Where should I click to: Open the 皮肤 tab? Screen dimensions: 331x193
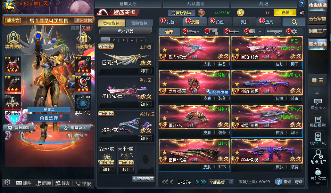(244, 22)
